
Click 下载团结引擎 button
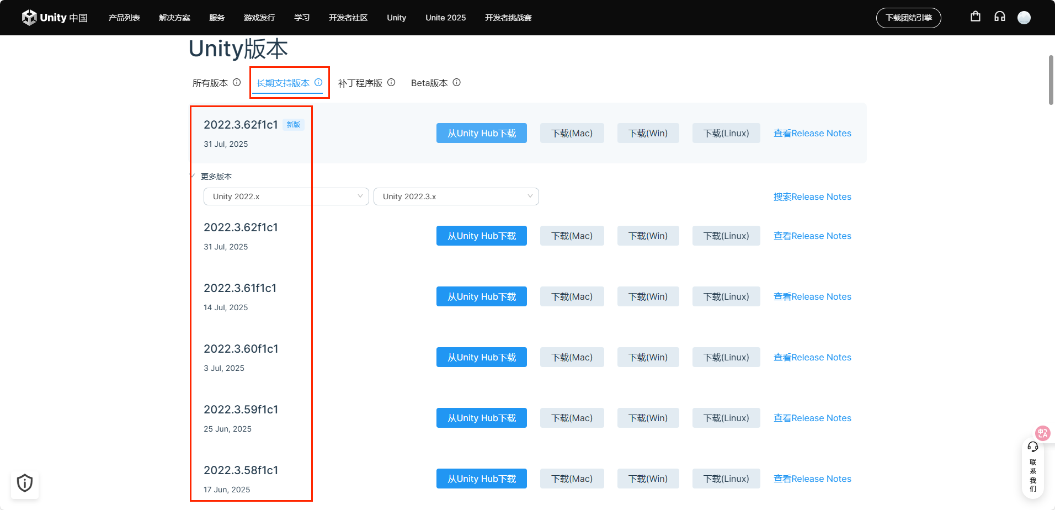(908, 18)
